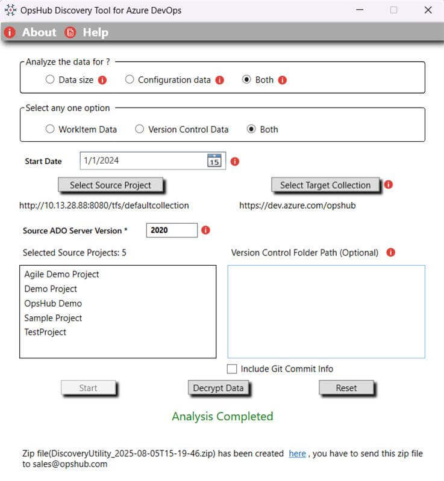This screenshot has height=481, width=444.
Task: Click info icon next to Server Version
Action: 205,230
